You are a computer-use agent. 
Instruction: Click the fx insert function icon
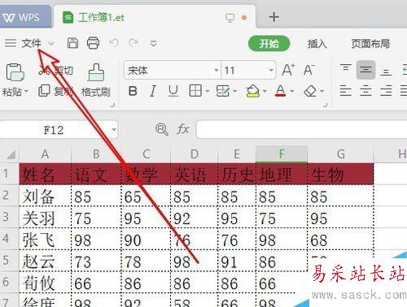[183, 129]
